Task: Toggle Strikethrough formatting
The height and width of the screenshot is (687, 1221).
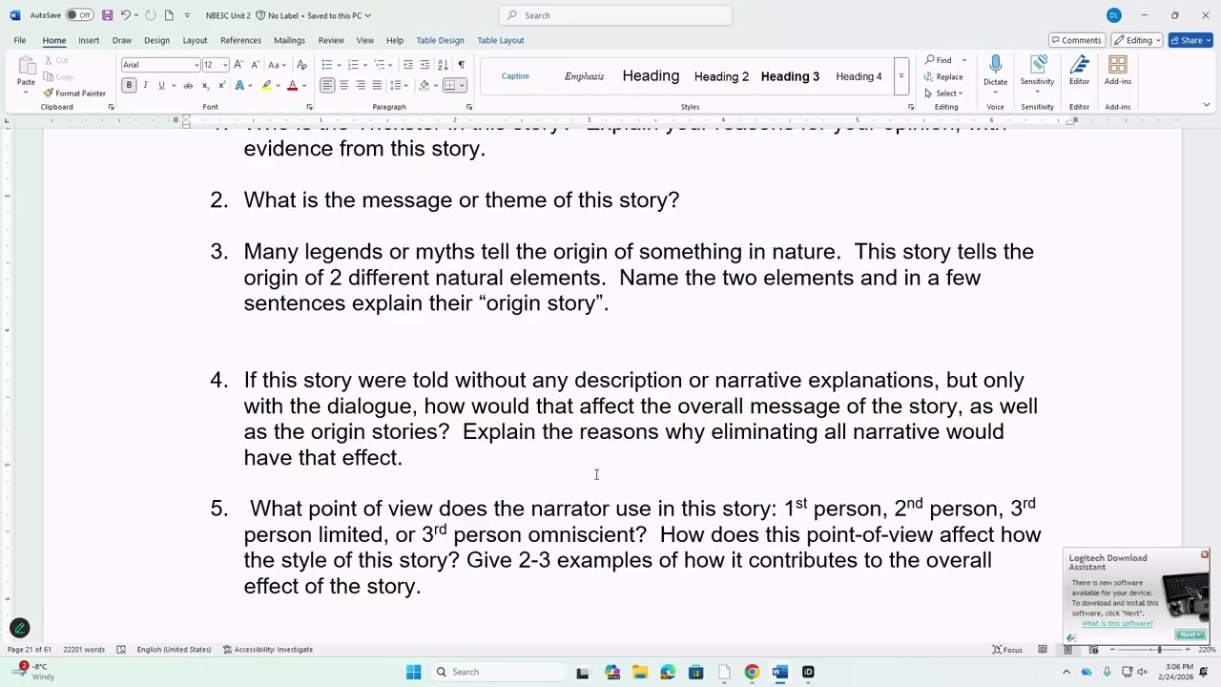Action: click(188, 86)
